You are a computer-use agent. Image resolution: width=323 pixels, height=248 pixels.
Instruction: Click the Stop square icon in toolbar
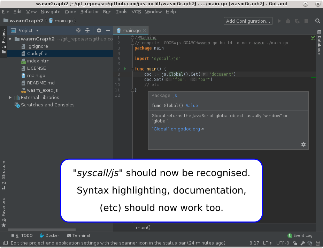[x=306, y=21]
